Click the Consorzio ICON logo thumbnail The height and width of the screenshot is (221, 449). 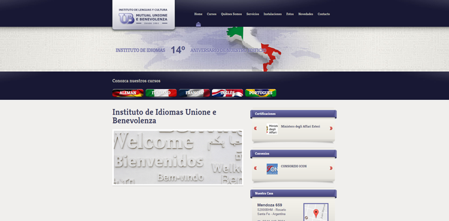(272, 169)
